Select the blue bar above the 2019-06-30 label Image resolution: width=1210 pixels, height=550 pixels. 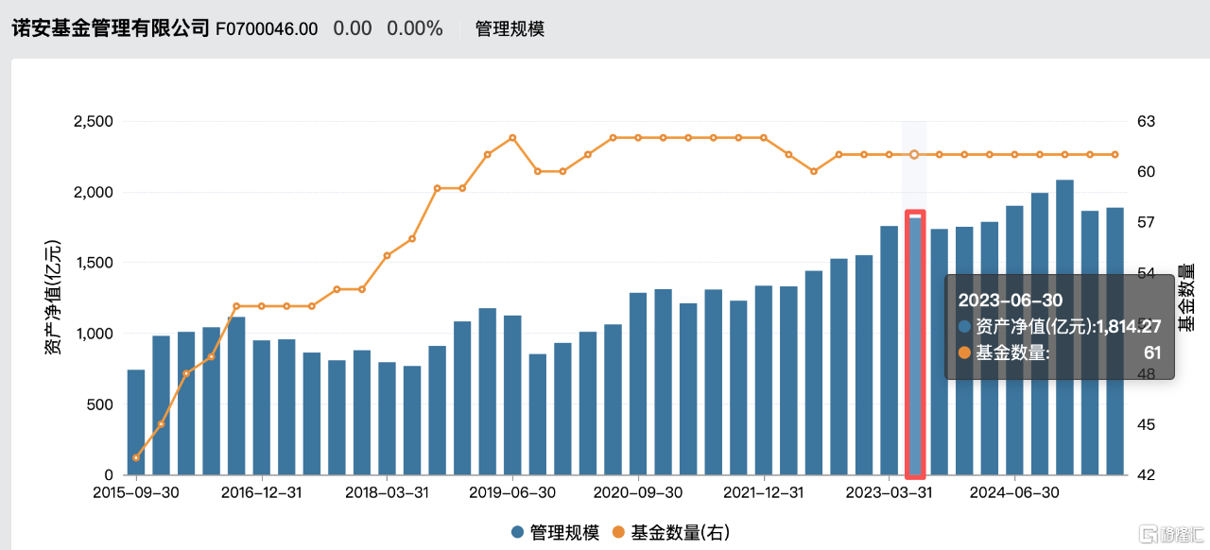512,395
